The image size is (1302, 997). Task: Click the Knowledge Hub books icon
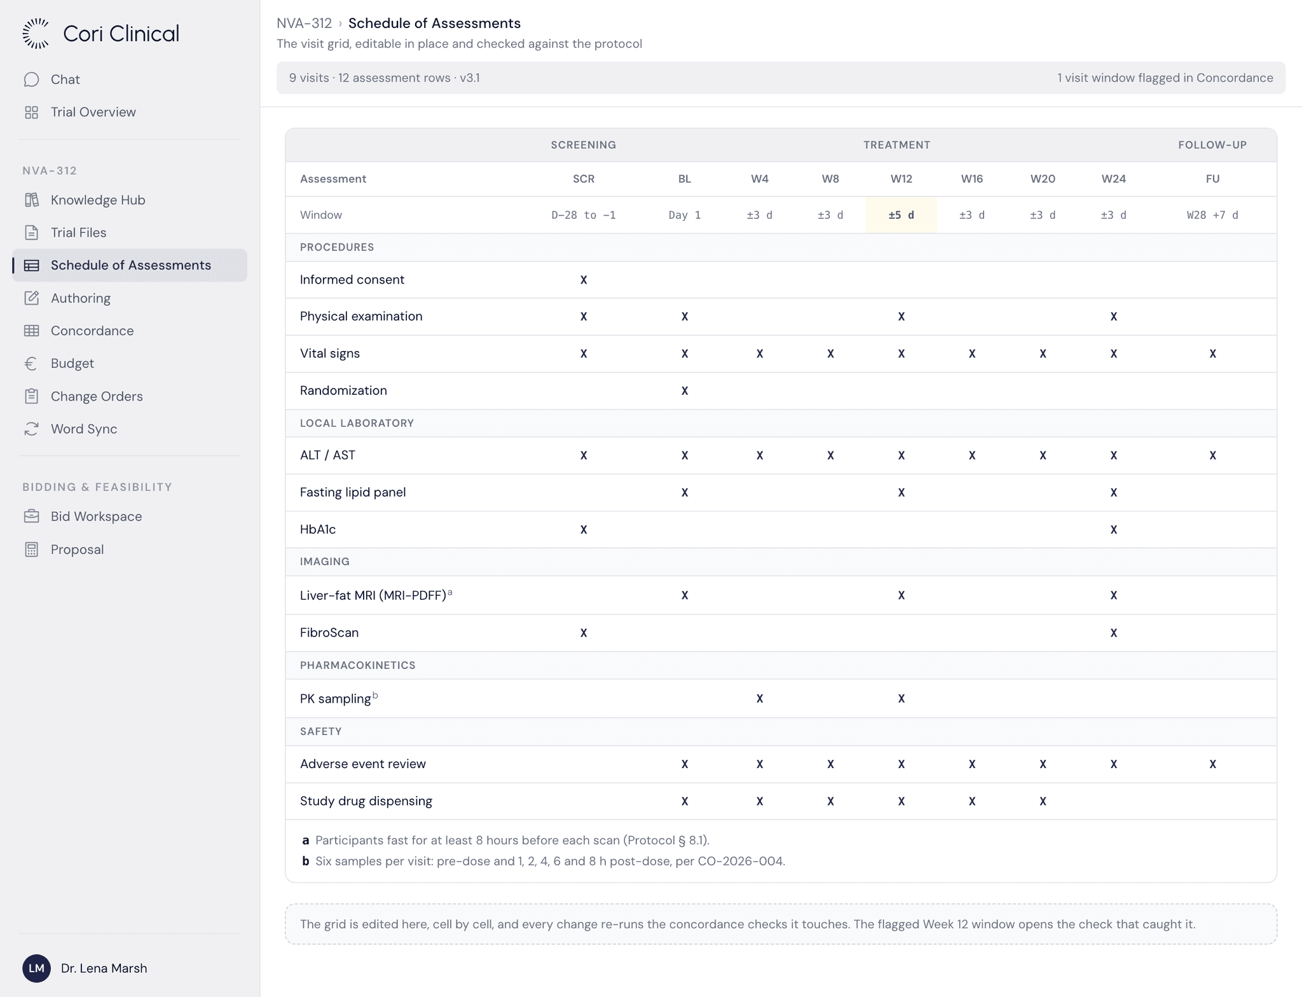pos(31,200)
